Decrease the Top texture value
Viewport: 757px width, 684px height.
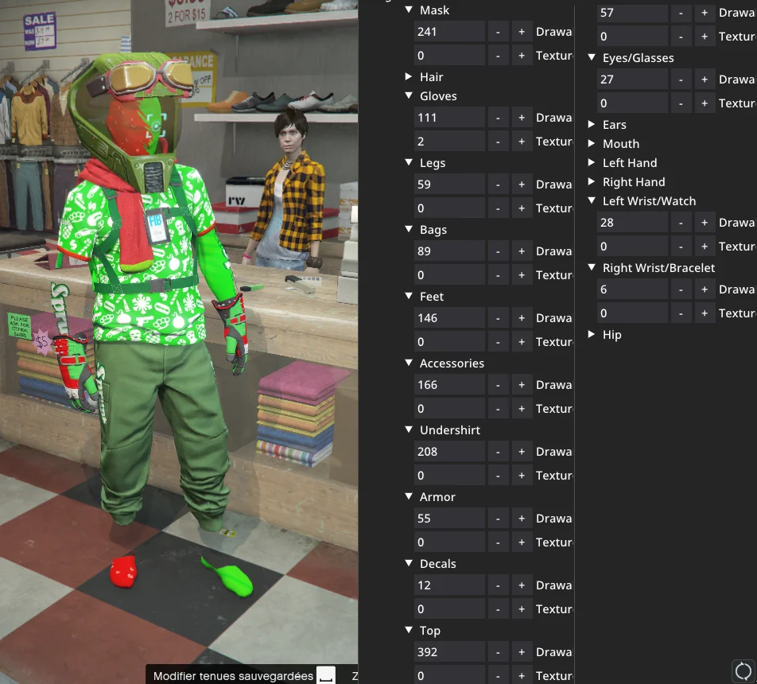pos(498,676)
